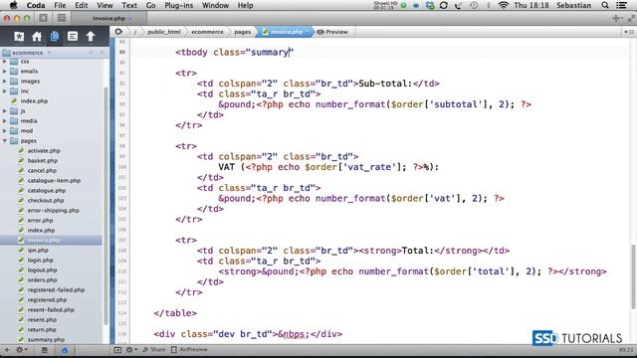The image size is (637, 358).
Task: Open catalogue-item.php in sidebar
Action: (x=54, y=181)
